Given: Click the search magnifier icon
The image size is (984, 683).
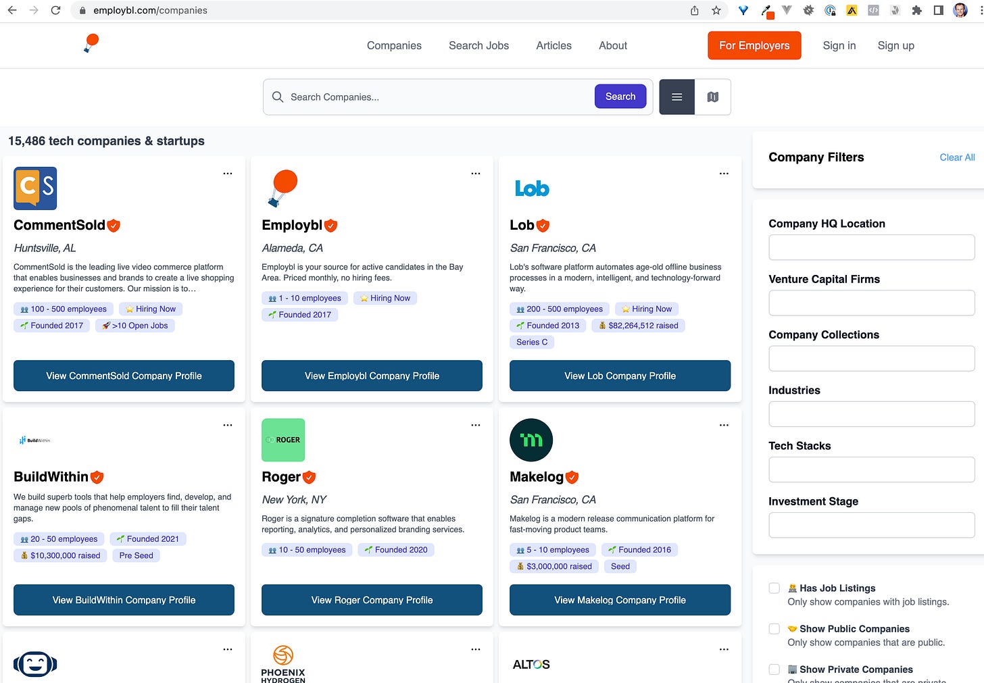Looking at the screenshot, I should [278, 97].
